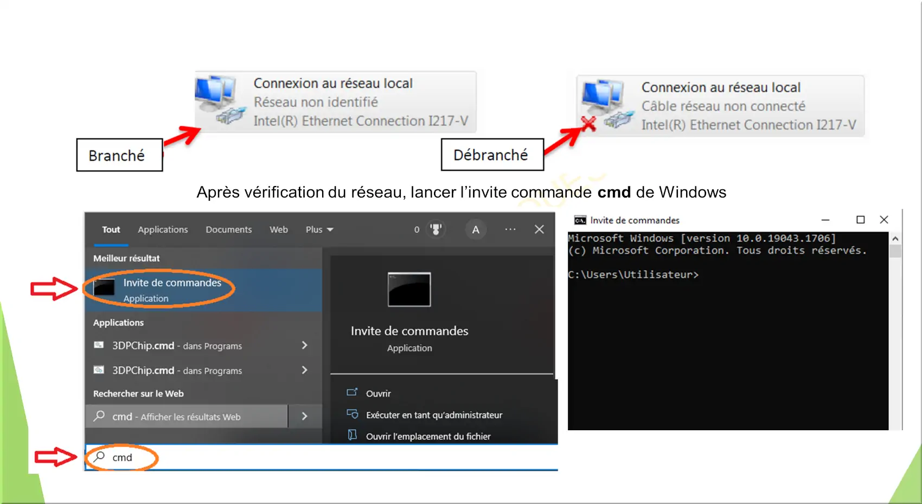Switch to the Web search tab
The width and height of the screenshot is (922, 504).
tap(279, 229)
